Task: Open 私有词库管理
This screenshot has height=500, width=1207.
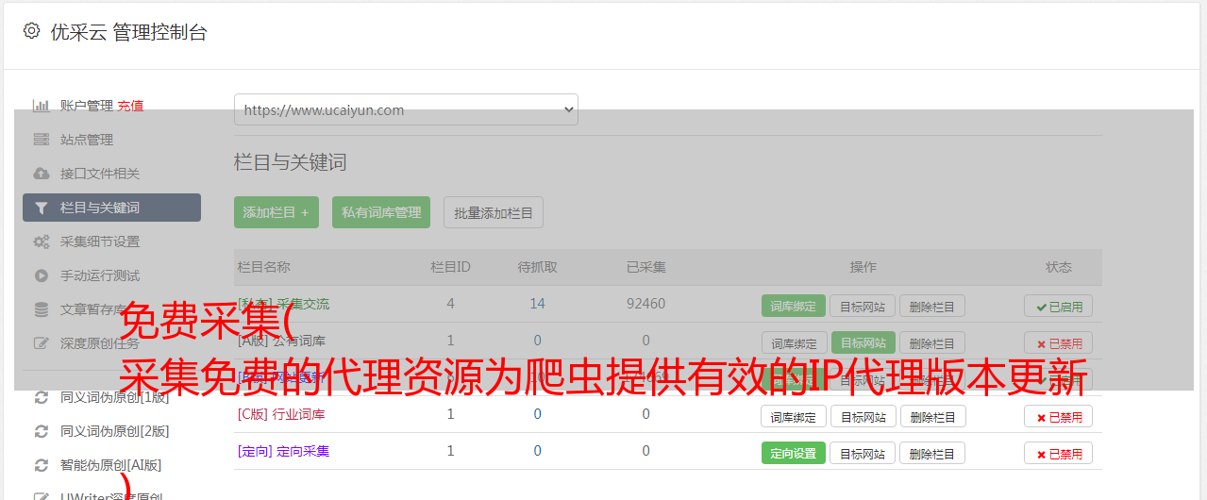Action: click(x=381, y=212)
